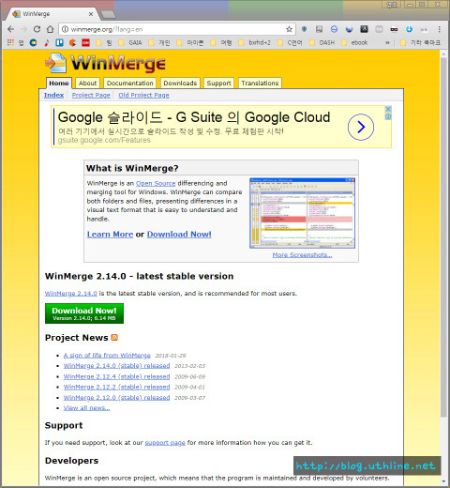Close the Google ad with X icon

pos(388,109)
